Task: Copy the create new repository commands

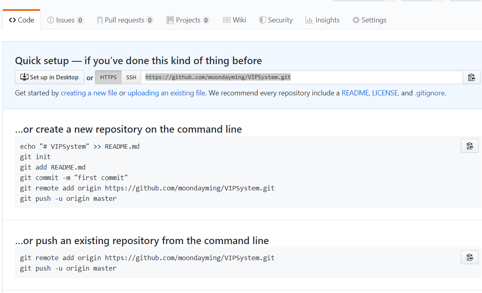Action: coord(470,146)
